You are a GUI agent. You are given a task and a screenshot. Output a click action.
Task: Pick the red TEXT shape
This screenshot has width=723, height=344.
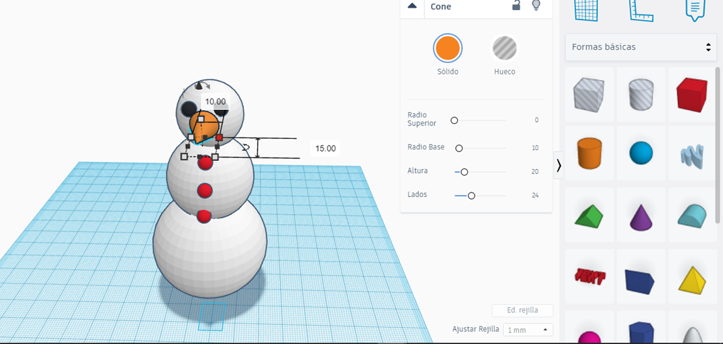589,276
